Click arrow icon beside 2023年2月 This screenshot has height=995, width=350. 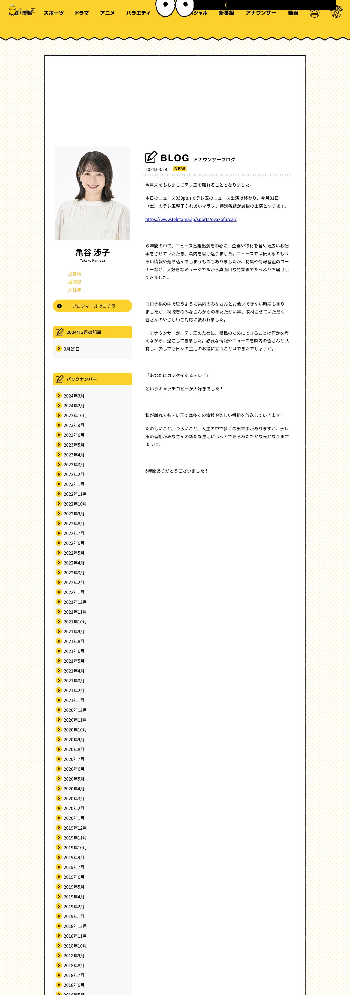tap(59, 474)
